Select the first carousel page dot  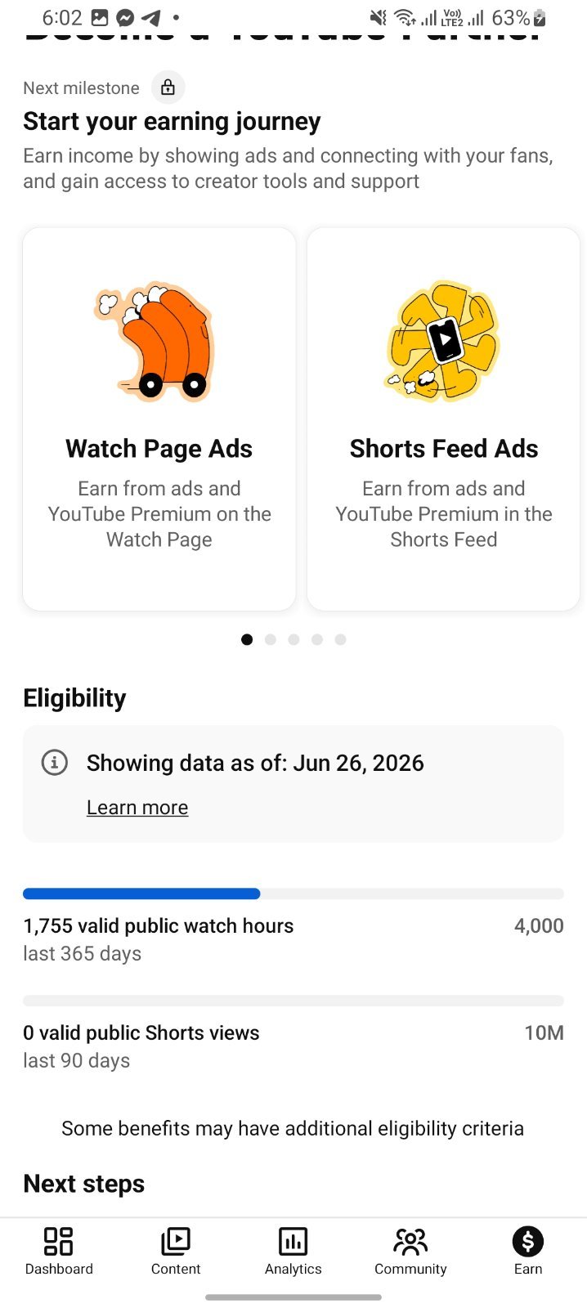(247, 639)
